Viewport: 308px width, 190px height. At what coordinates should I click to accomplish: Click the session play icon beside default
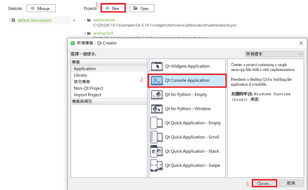(x=13, y=20)
